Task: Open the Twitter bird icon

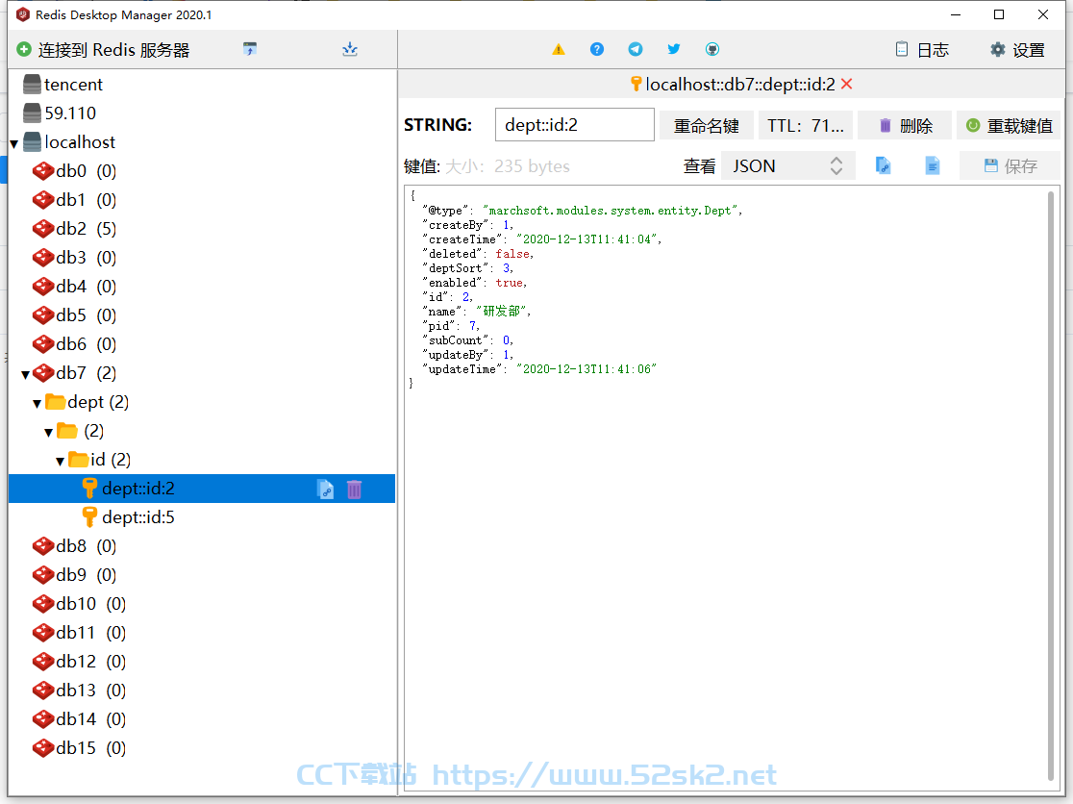Action: click(673, 49)
